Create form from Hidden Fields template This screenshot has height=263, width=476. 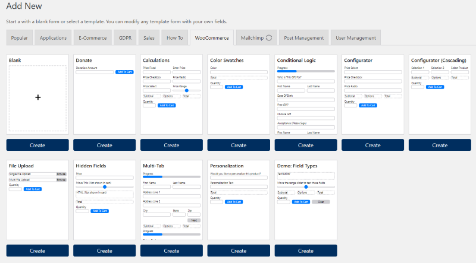[105, 251]
